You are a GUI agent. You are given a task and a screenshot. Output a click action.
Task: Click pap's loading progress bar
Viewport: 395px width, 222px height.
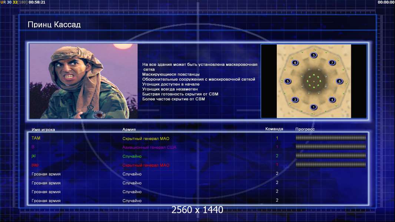click(x=331, y=165)
